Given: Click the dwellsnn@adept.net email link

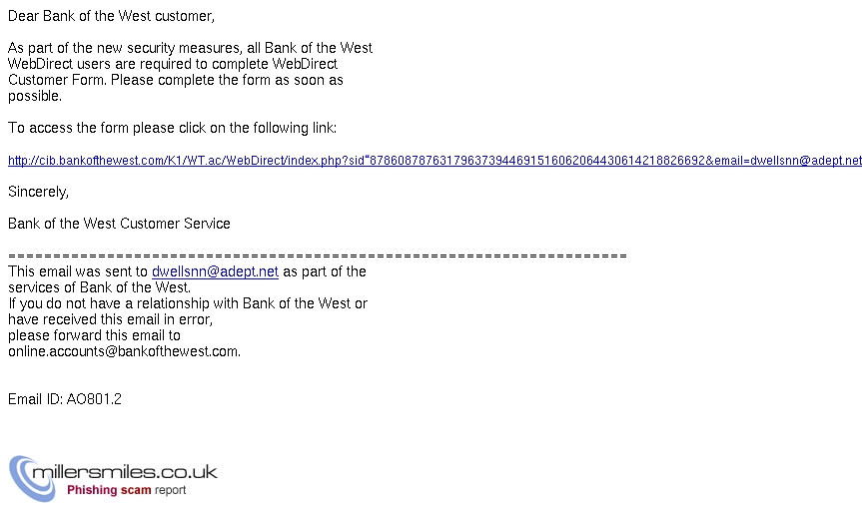Looking at the screenshot, I should coord(215,272).
